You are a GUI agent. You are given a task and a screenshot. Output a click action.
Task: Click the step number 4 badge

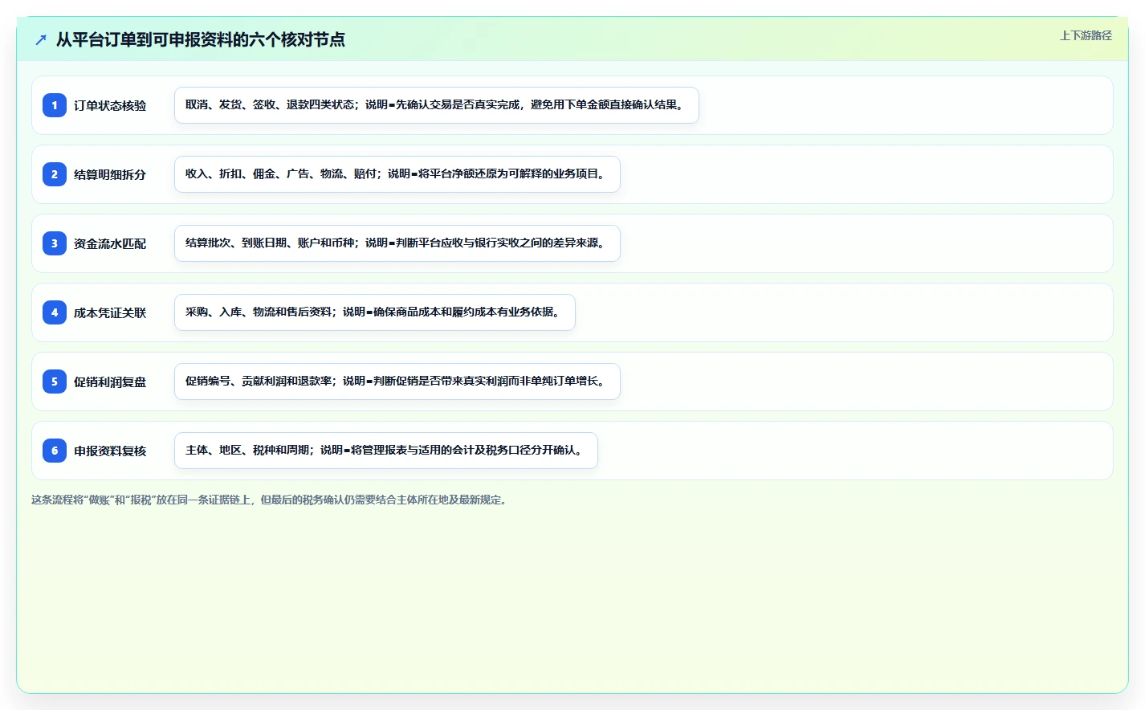55,312
